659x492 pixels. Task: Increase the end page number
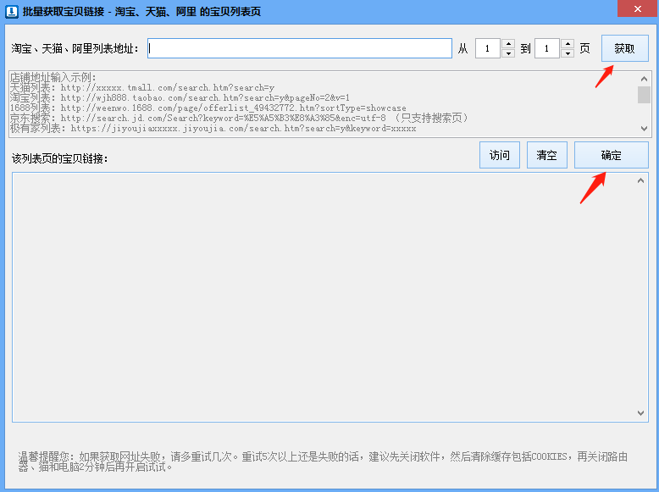(568, 44)
